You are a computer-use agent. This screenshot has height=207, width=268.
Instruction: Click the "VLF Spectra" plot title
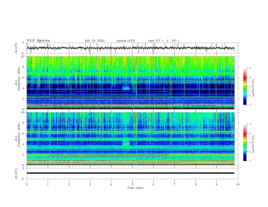(x=38, y=41)
